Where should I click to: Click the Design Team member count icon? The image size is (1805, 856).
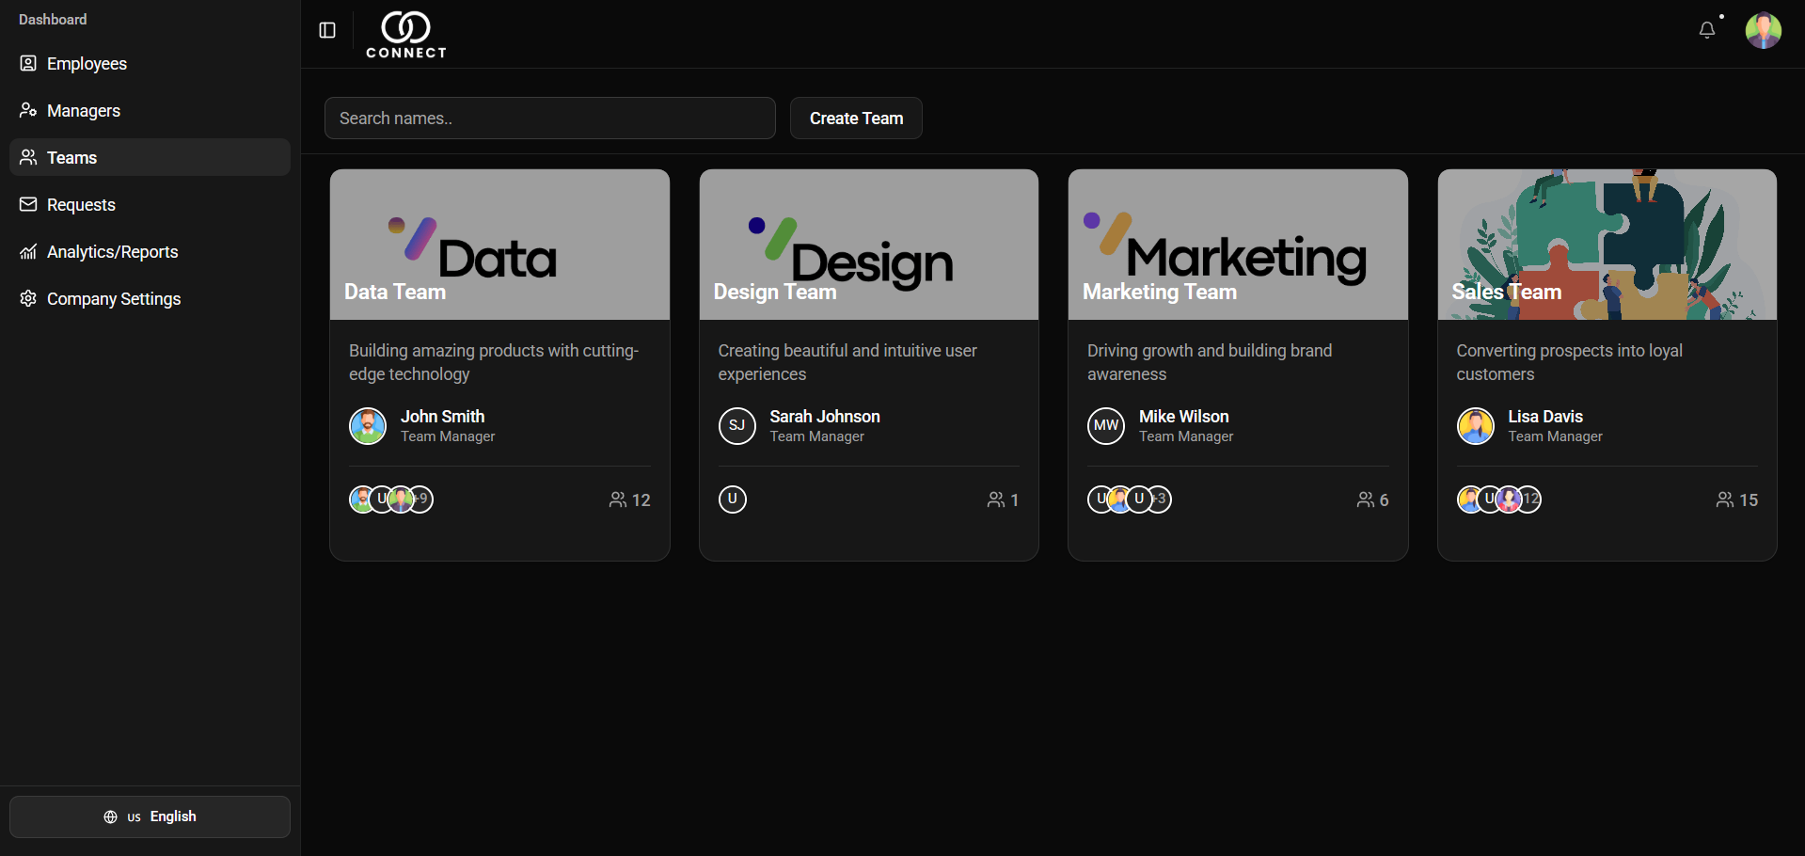pyautogui.click(x=995, y=499)
